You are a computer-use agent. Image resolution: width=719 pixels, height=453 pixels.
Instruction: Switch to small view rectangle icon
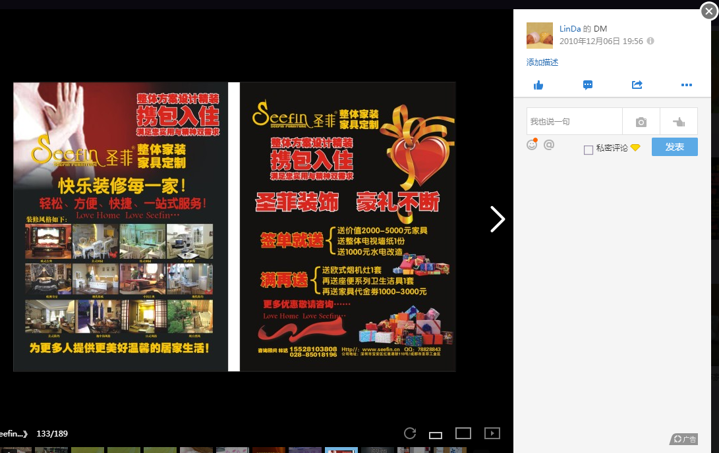(x=436, y=435)
